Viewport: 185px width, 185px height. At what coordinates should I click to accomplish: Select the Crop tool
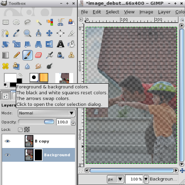(71, 33)
